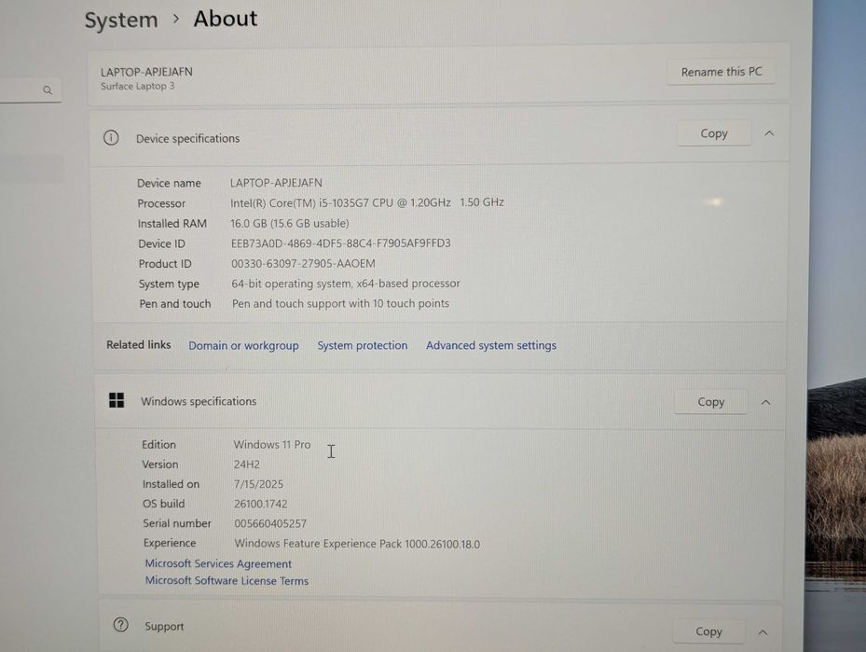
Task: Click the Installed RAM label
Action: [172, 223]
